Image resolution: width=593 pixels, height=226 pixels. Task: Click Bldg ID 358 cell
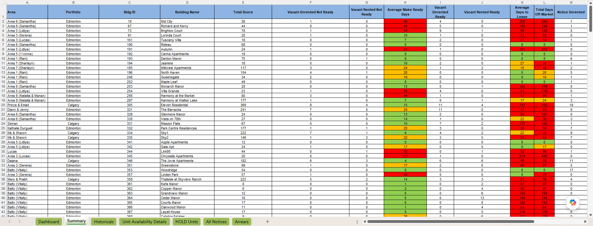pos(129,179)
